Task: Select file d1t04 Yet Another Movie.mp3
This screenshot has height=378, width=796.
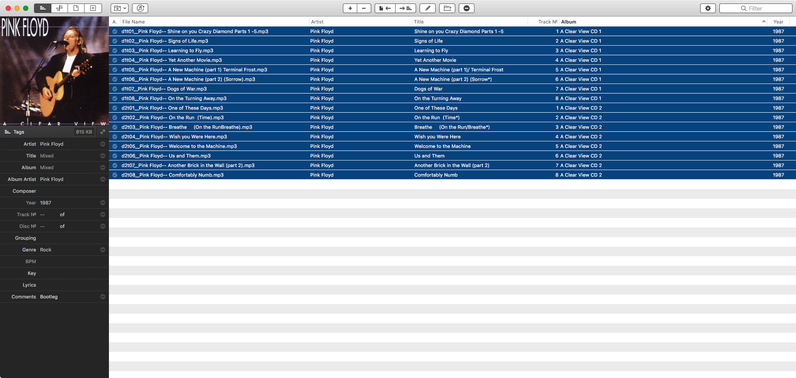Action: coord(172,60)
